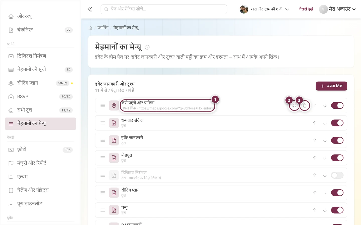Move इवेंट जानकारी up

pyautogui.click(x=315, y=140)
